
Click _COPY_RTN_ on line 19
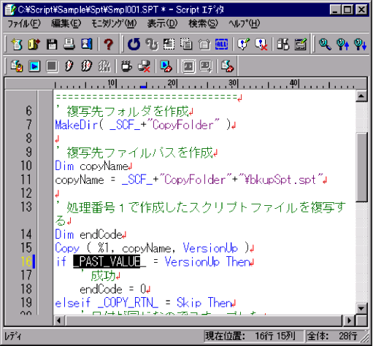coord(128,303)
